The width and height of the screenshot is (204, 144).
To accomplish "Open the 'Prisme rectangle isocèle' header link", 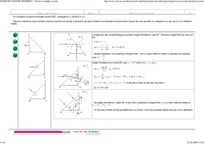I will point(142,13).
